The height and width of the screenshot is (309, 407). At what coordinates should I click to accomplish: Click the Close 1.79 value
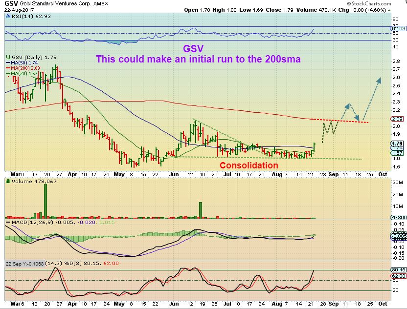[279, 10]
